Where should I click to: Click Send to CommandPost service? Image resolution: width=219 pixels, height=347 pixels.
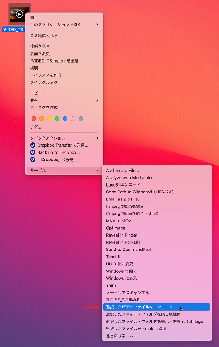click(x=156, y=249)
